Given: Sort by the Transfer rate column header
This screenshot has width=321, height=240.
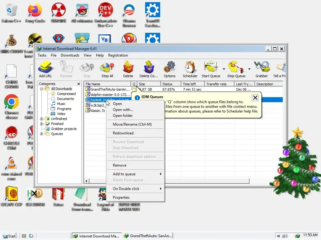Looking at the screenshot, I should point(219,84).
